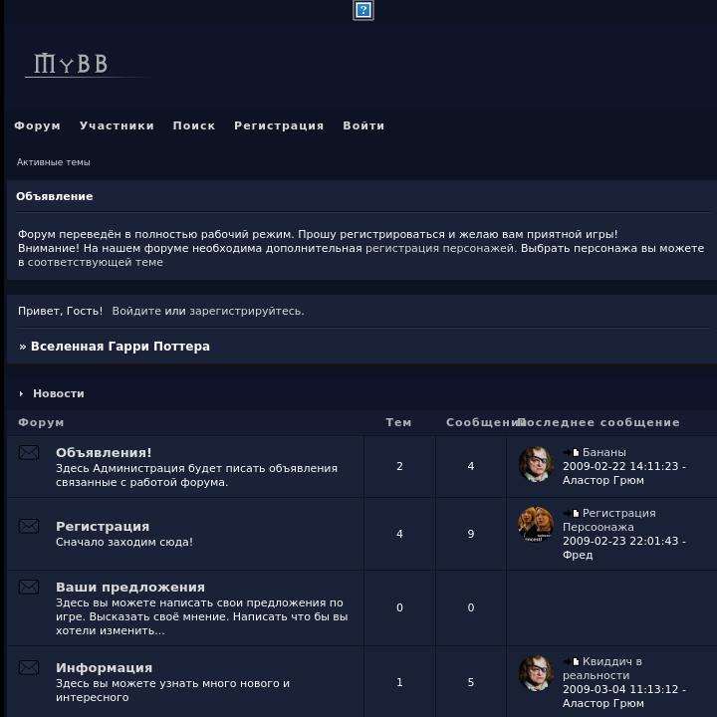717x717 pixels.
Task: Click last-post arrow icon next to Квиддич в реальности
Action: 572,661
